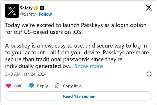Open the @Safety handle link
The height and width of the screenshot is (105, 157).
point(28,14)
